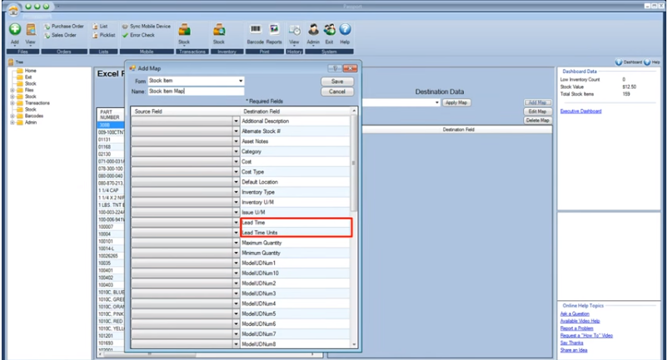Click the Dashboard icon at top right
The width and height of the screenshot is (668, 360).
(x=619, y=62)
